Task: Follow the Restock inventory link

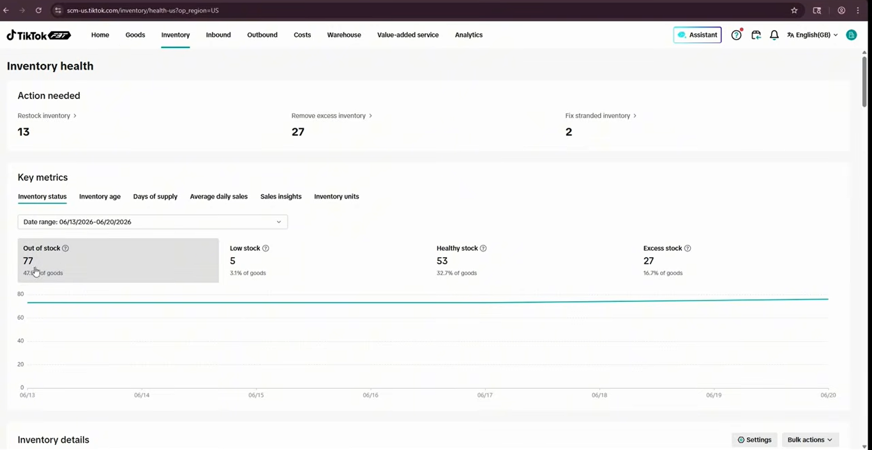Action: 47,116
